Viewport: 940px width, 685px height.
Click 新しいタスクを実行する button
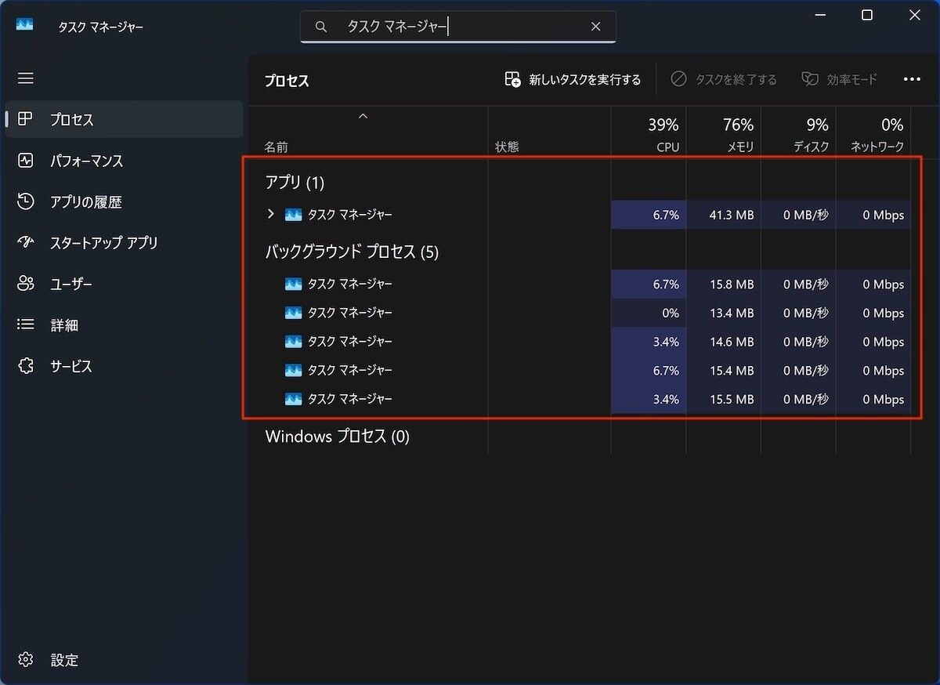pos(573,79)
